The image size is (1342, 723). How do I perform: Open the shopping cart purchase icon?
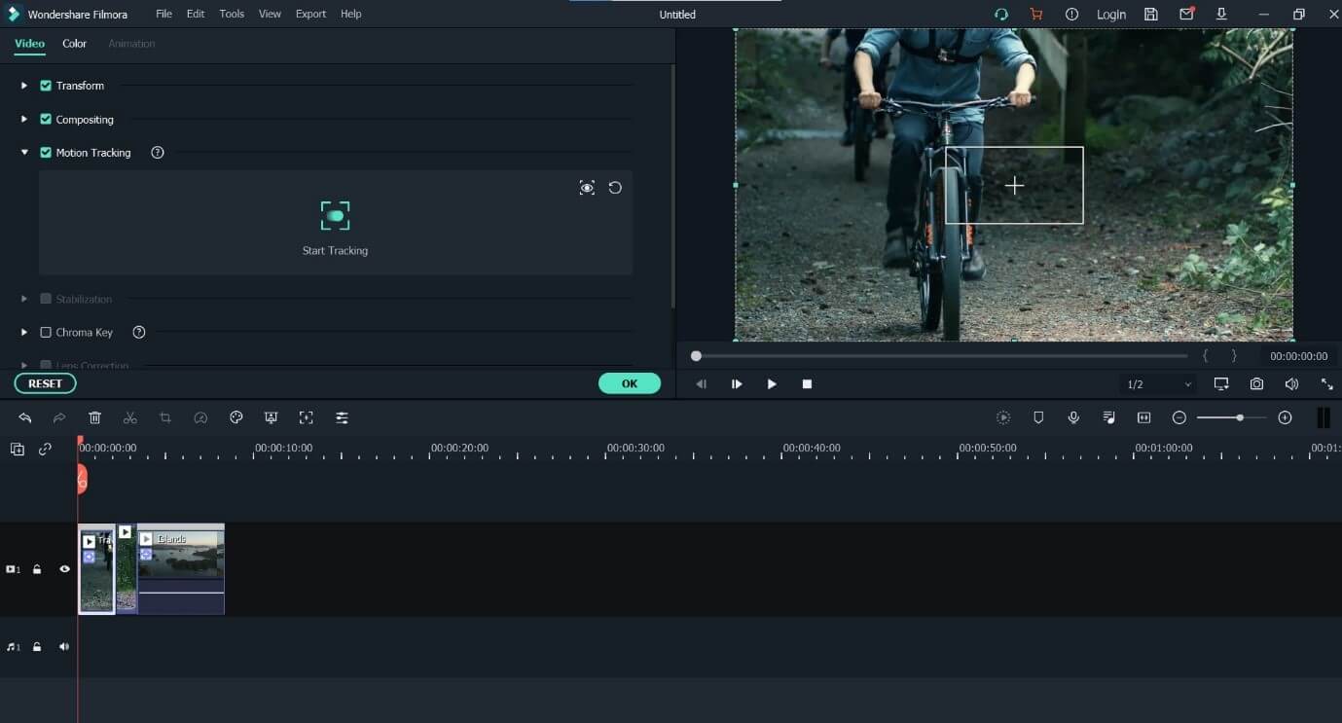point(1035,15)
